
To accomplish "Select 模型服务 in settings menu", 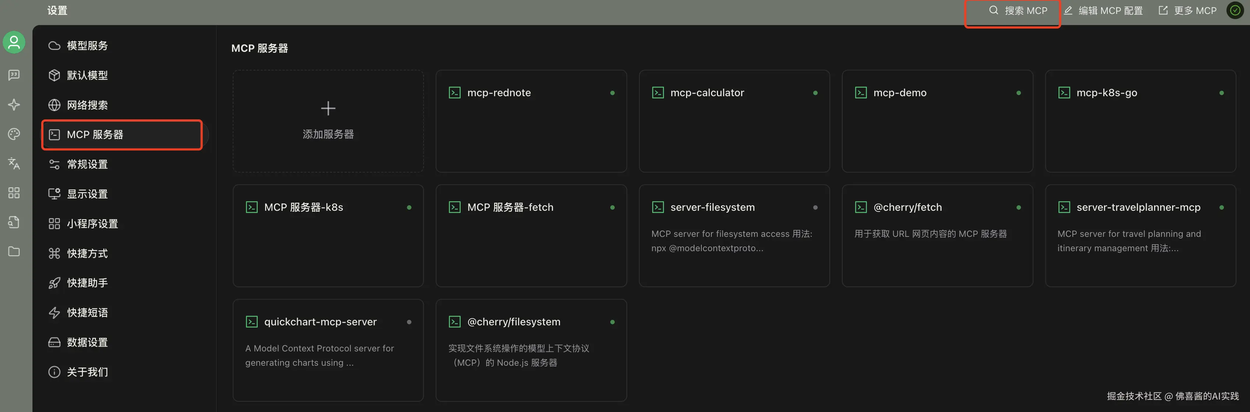I will click(87, 46).
